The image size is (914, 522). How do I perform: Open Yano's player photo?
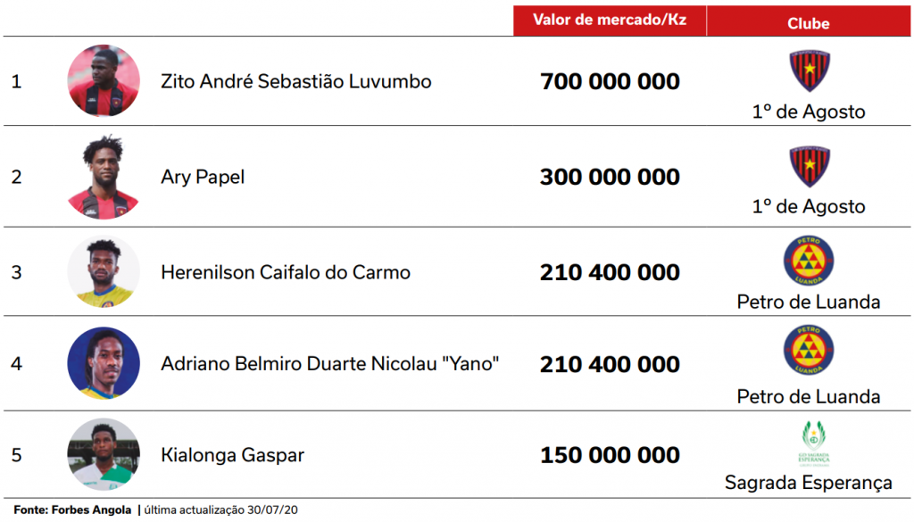104,364
